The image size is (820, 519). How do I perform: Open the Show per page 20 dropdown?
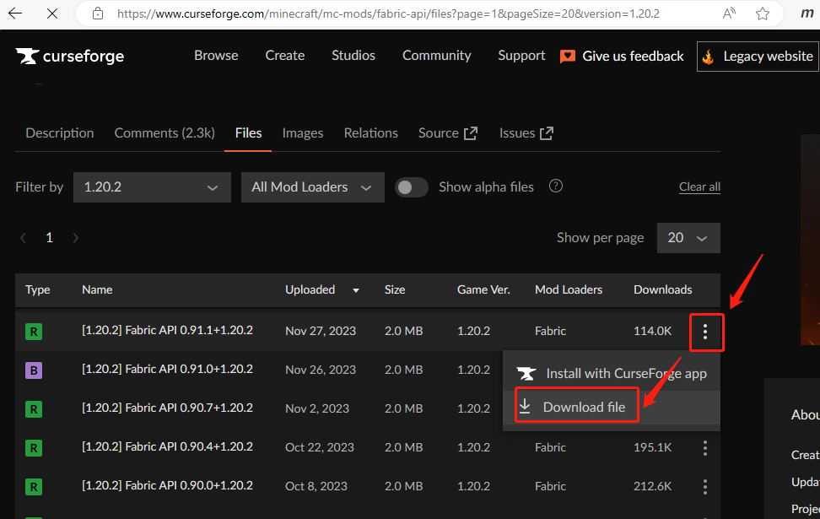click(688, 238)
